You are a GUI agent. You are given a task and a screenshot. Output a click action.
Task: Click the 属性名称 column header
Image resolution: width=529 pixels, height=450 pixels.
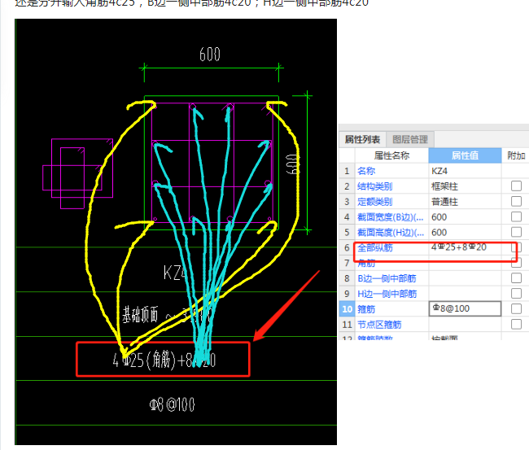pyautogui.click(x=391, y=155)
